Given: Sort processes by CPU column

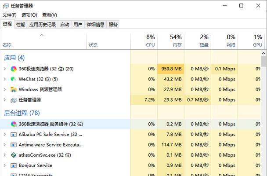Looking at the screenshot, I should (x=144, y=41).
